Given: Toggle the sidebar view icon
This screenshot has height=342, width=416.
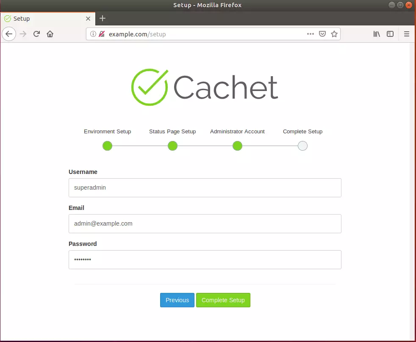Looking at the screenshot, I should [390, 34].
